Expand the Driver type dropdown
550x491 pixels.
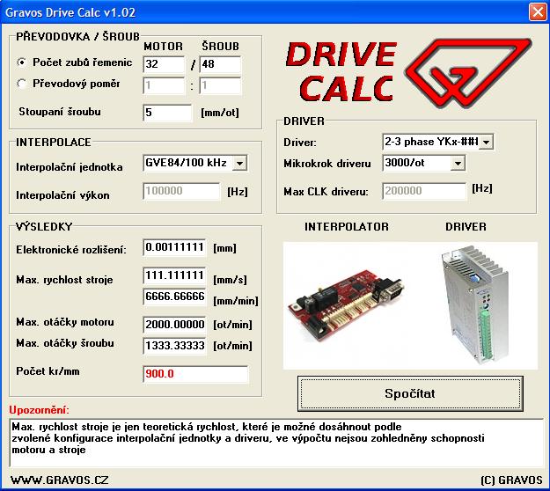[x=487, y=142]
